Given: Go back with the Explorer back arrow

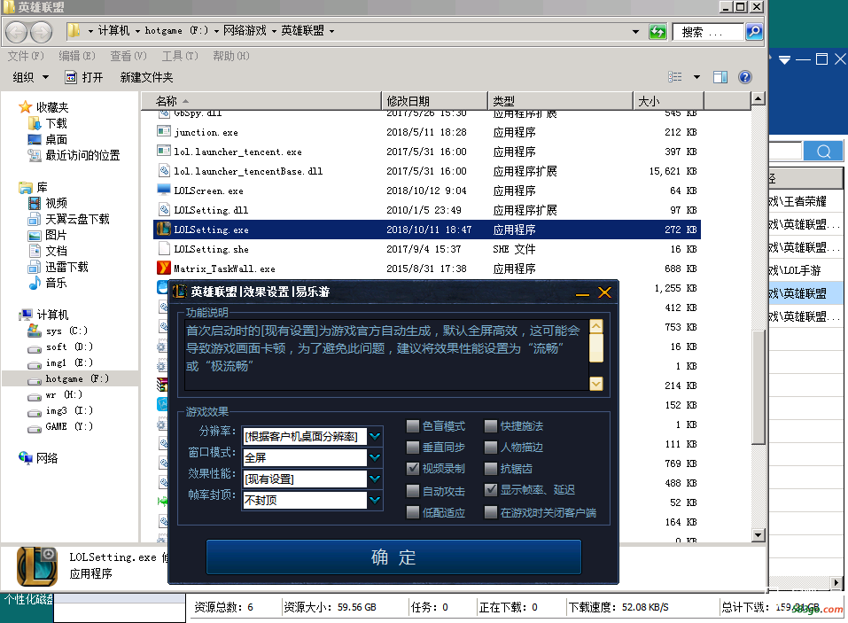Looking at the screenshot, I should pyautogui.click(x=16, y=32).
